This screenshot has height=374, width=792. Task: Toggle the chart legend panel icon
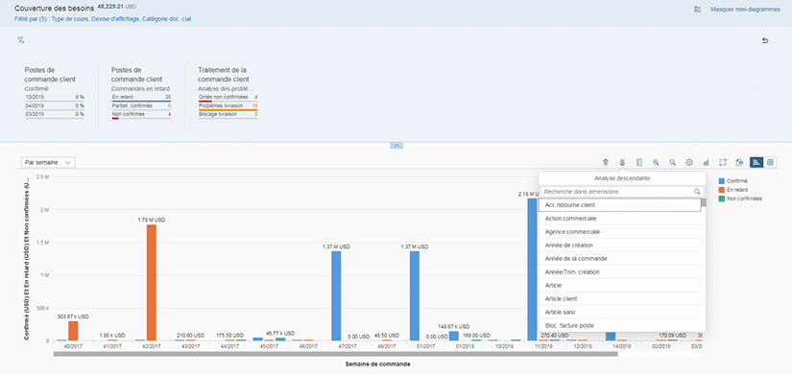click(639, 162)
